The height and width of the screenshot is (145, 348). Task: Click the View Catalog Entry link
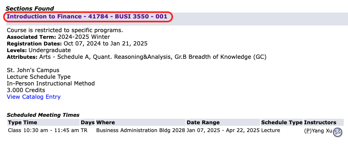[x=34, y=97]
